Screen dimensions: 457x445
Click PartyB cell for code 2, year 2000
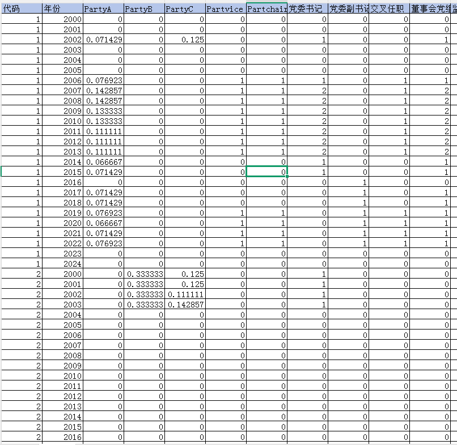pos(144,274)
